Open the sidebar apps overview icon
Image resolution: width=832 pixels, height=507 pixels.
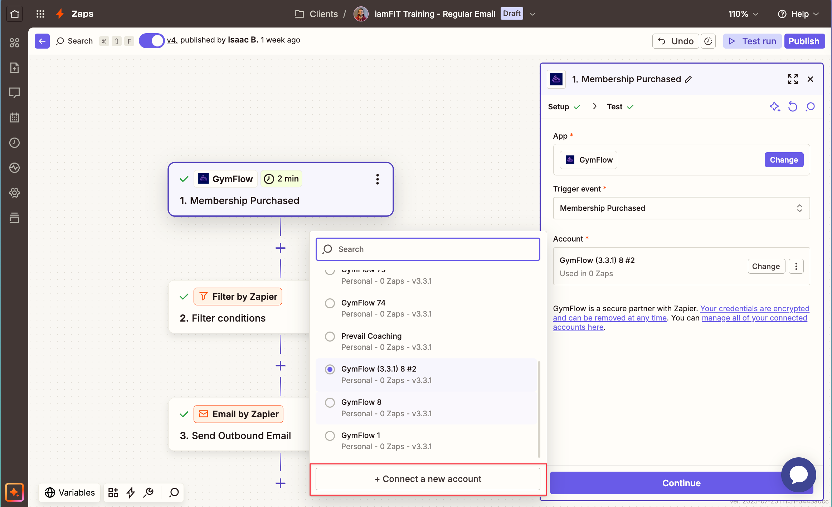[15, 43]
